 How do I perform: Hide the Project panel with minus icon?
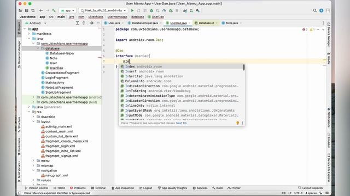coord(98,23)
